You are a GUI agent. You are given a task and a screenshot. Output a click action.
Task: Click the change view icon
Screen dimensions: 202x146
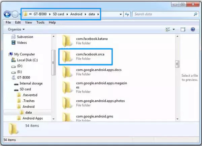168,29
